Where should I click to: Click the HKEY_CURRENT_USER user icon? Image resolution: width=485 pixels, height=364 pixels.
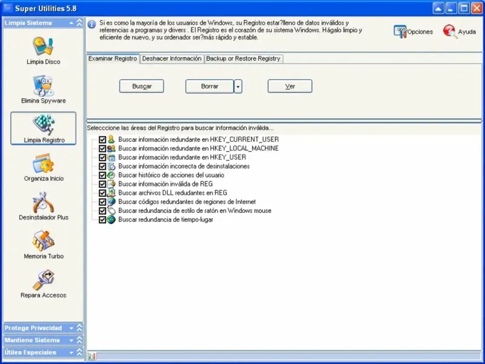(112, 140)
